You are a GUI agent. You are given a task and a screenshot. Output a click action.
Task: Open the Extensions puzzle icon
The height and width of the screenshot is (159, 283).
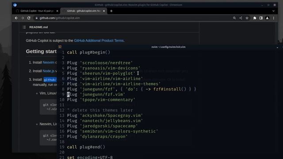click(x=255, y=18)
